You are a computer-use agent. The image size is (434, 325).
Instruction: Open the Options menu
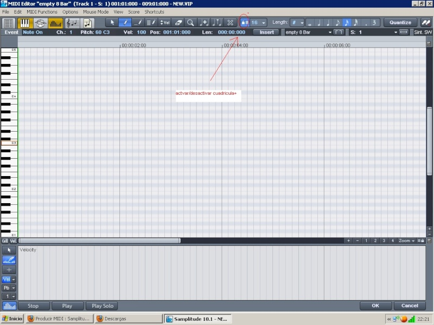point(70,12)
